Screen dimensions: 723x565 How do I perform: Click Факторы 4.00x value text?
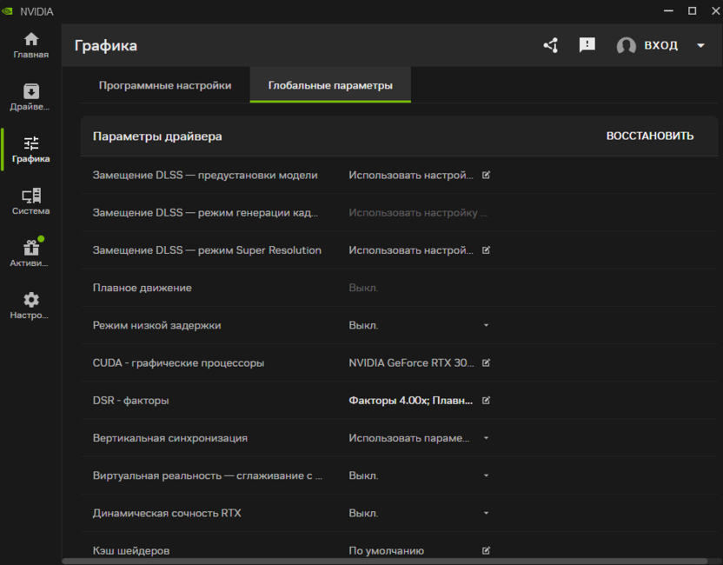(x=410, y=401)
